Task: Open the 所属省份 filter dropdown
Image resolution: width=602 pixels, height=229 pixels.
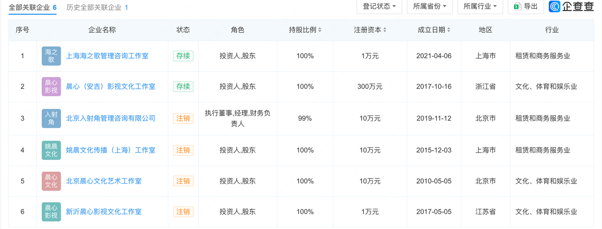Action: [x=429, y=7]
